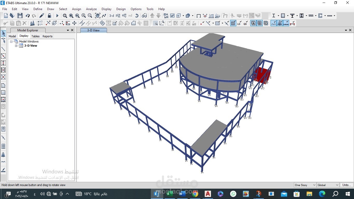Screen dimensions: 354x199
Task: Open the 3-D View window dropdown arrow
Action: click(346, 30)
